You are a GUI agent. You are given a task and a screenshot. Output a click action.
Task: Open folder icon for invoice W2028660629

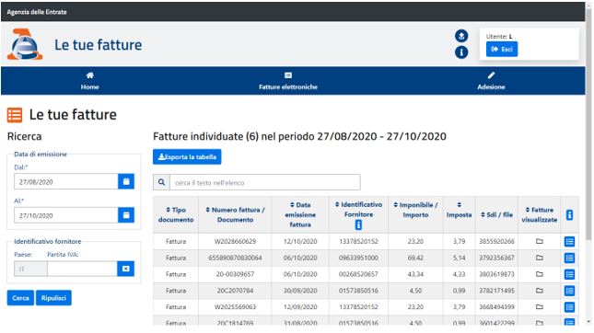(540, 241)
